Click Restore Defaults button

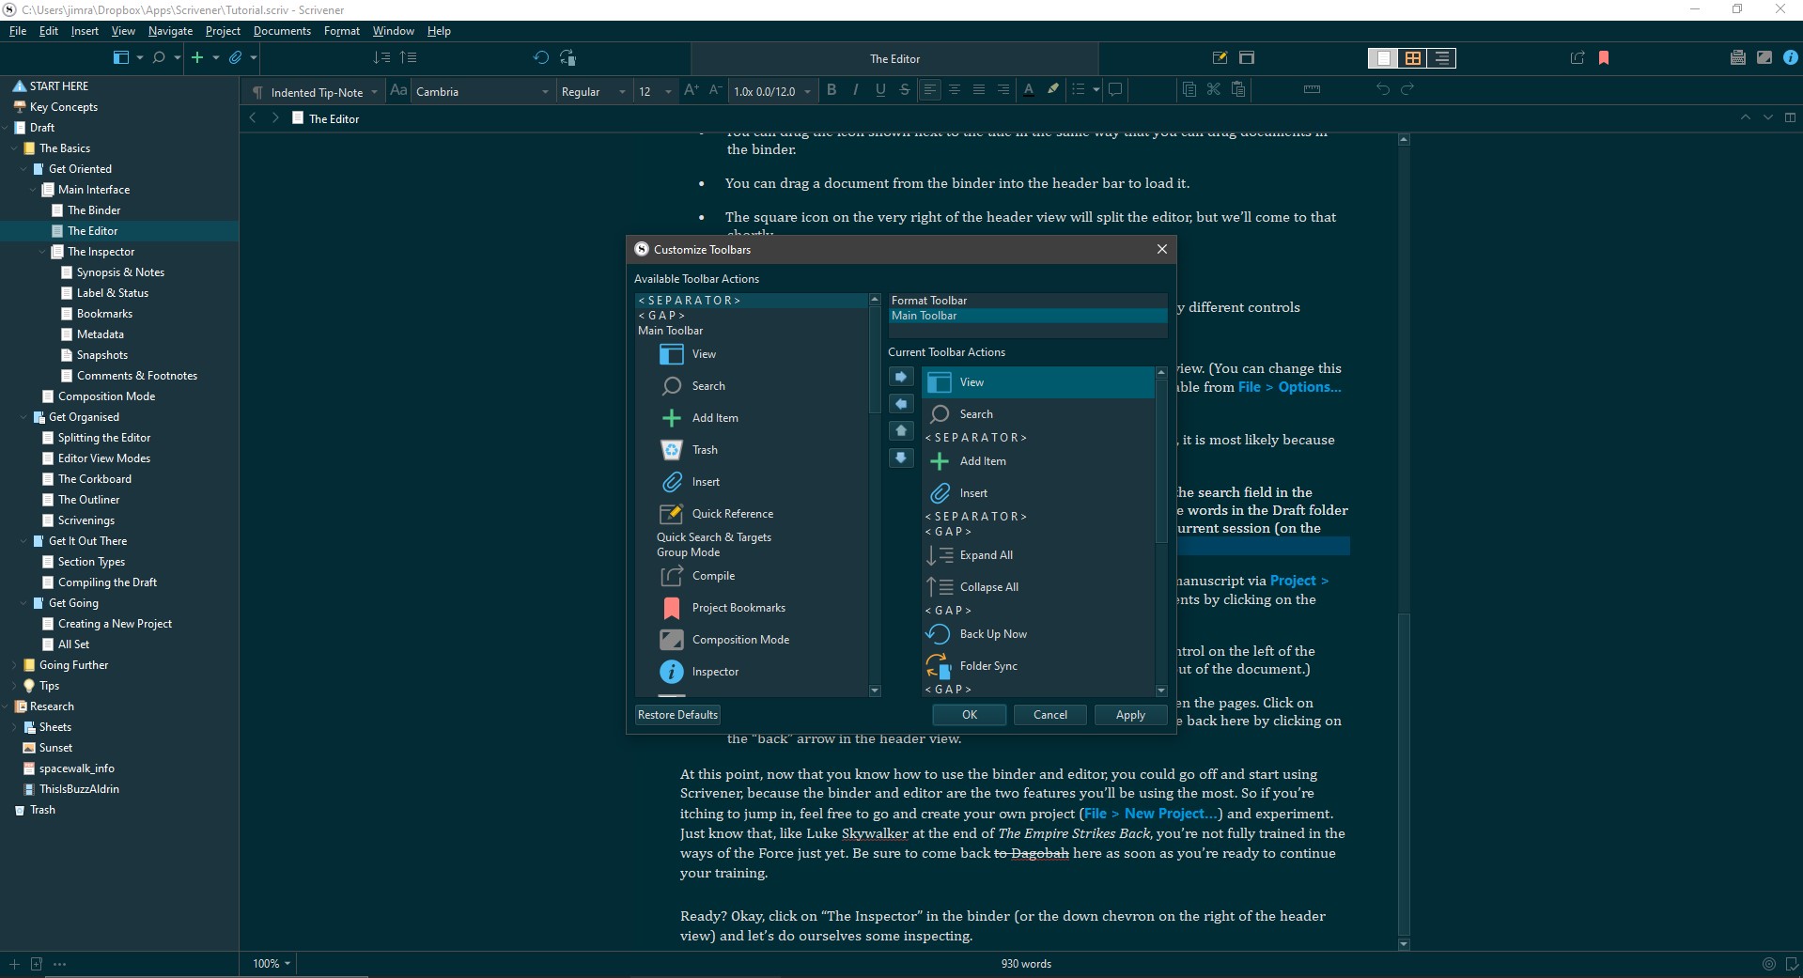click(677, 715)
